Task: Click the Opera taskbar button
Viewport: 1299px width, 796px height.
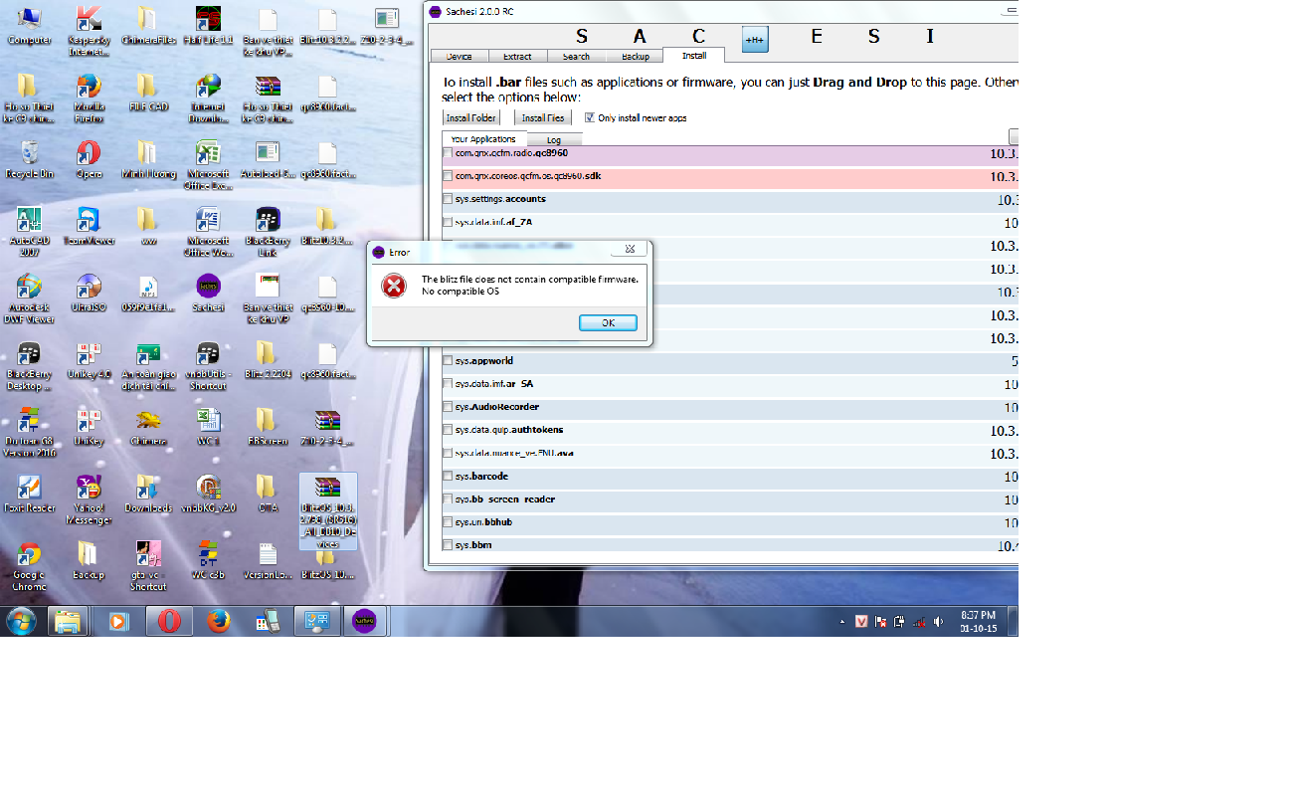Action: pos(169,622)
